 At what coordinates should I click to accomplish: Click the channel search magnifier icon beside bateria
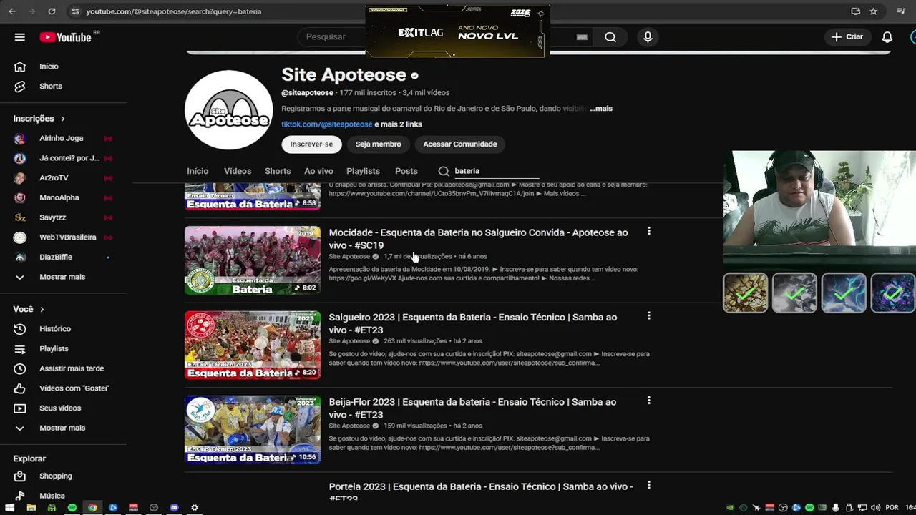[444, 171]
